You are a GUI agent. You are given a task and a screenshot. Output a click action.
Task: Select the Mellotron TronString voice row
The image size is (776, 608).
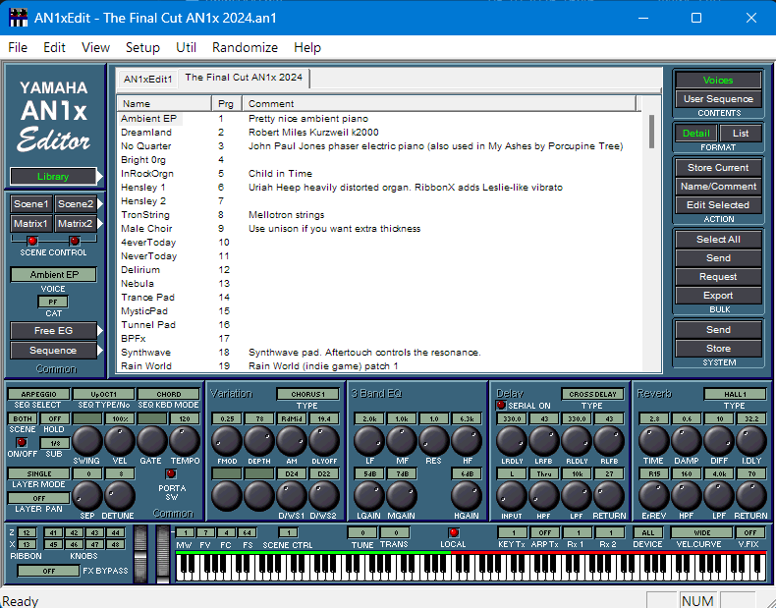click(379, 215)
